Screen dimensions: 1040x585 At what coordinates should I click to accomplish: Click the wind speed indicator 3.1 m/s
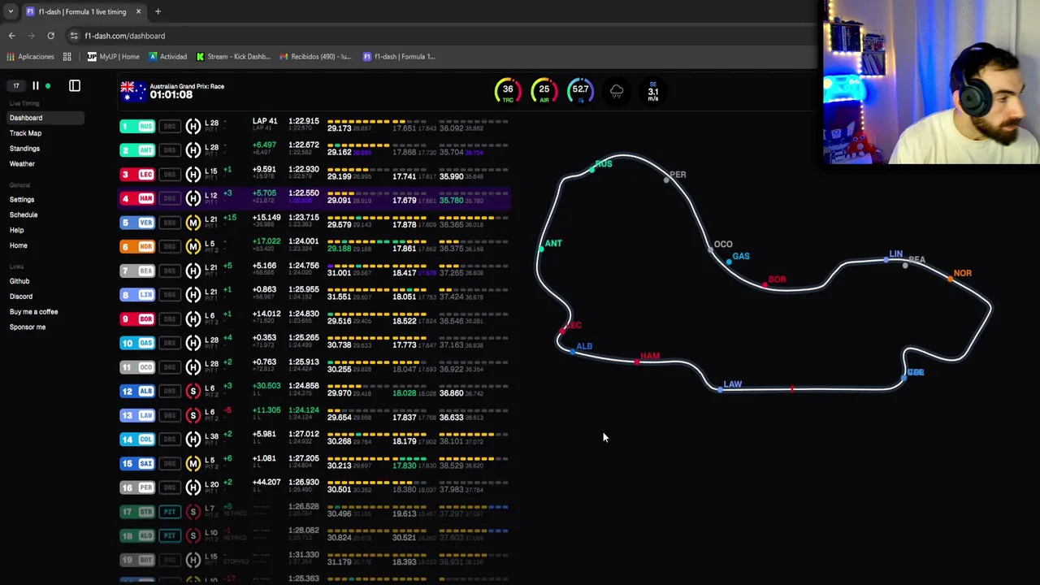point(653,91)
